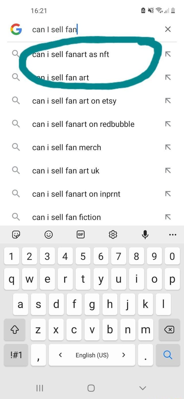Tap the blue search key on keyboard
The height and width of the screenshot is (399, 184).
click(x=168, y=355)
